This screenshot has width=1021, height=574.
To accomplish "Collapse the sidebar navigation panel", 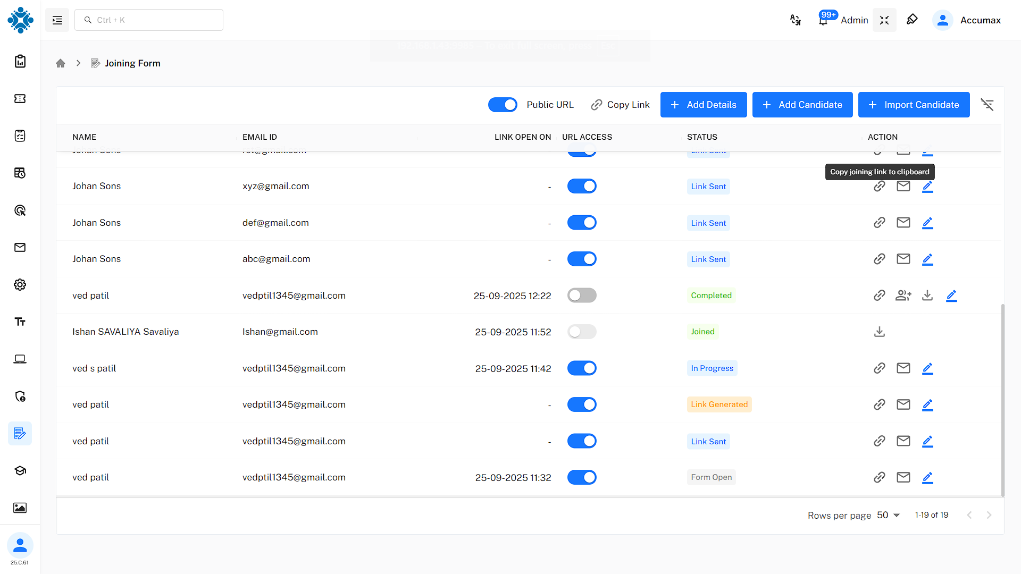I will click(57, 20).
